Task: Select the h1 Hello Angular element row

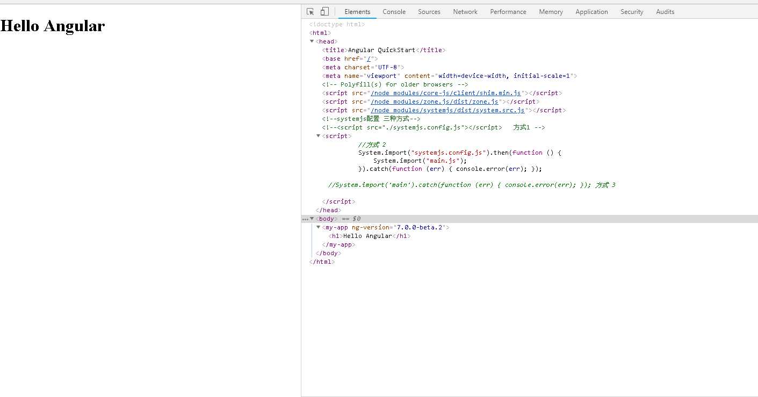Action: pyautogui.click(x=370, y=236)
